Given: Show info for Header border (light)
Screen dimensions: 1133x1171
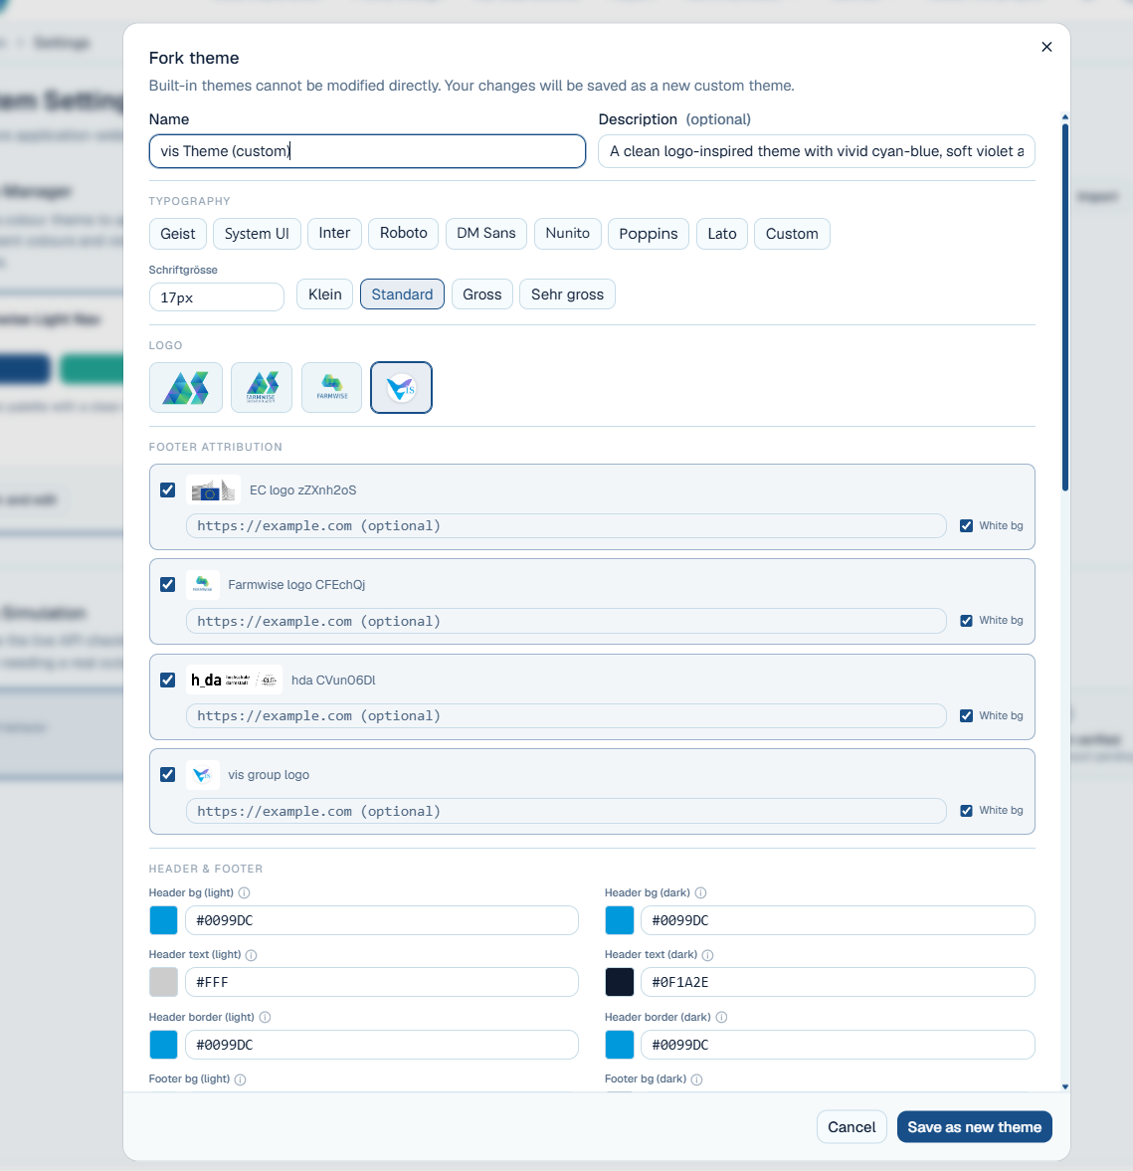Looking at the screenshot, I should tap(266, 1017).
